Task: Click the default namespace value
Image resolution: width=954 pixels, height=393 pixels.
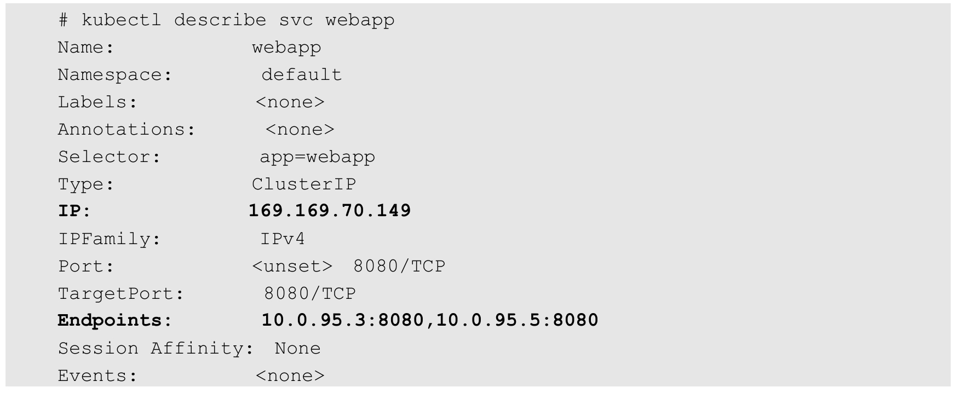Action: coord(301,75)
